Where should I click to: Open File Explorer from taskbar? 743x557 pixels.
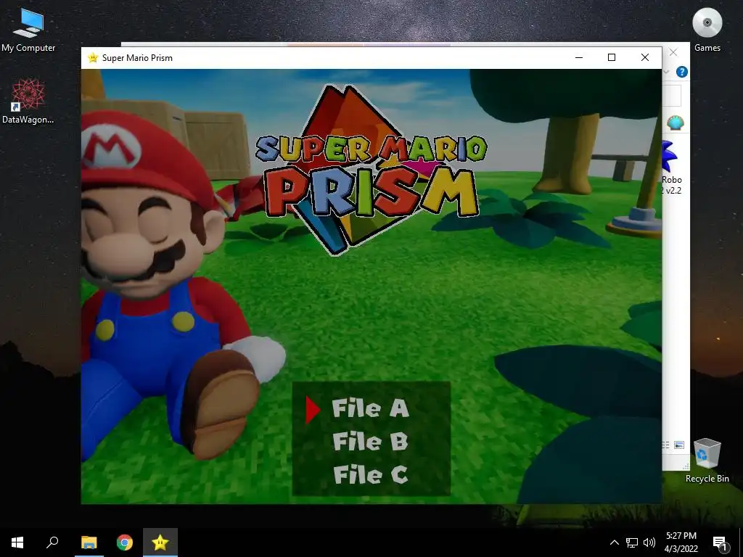tap(89, 542)
